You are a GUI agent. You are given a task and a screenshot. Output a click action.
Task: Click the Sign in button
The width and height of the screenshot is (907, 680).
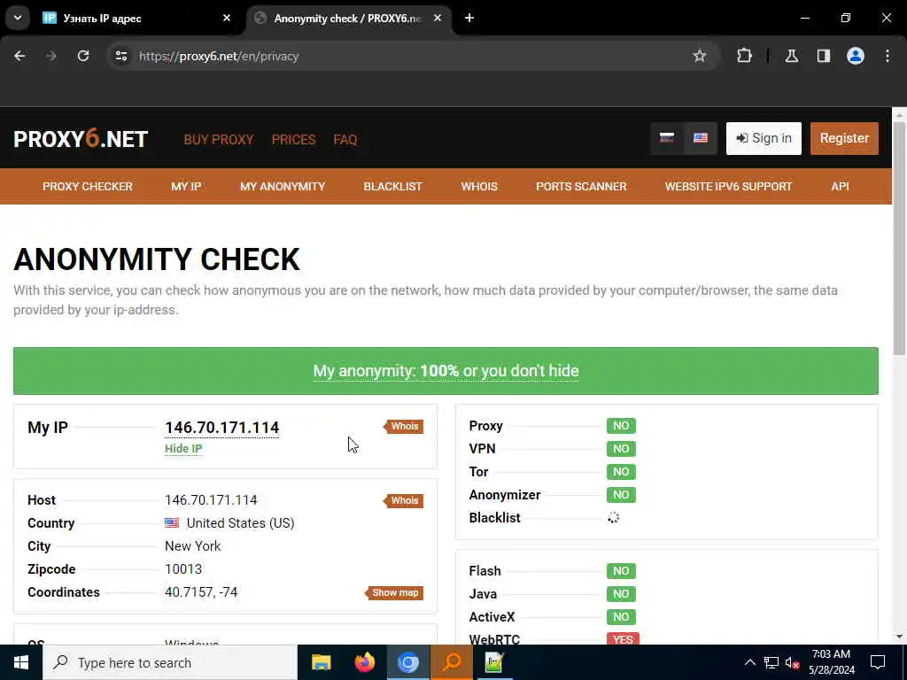click(x=764, y=138)
